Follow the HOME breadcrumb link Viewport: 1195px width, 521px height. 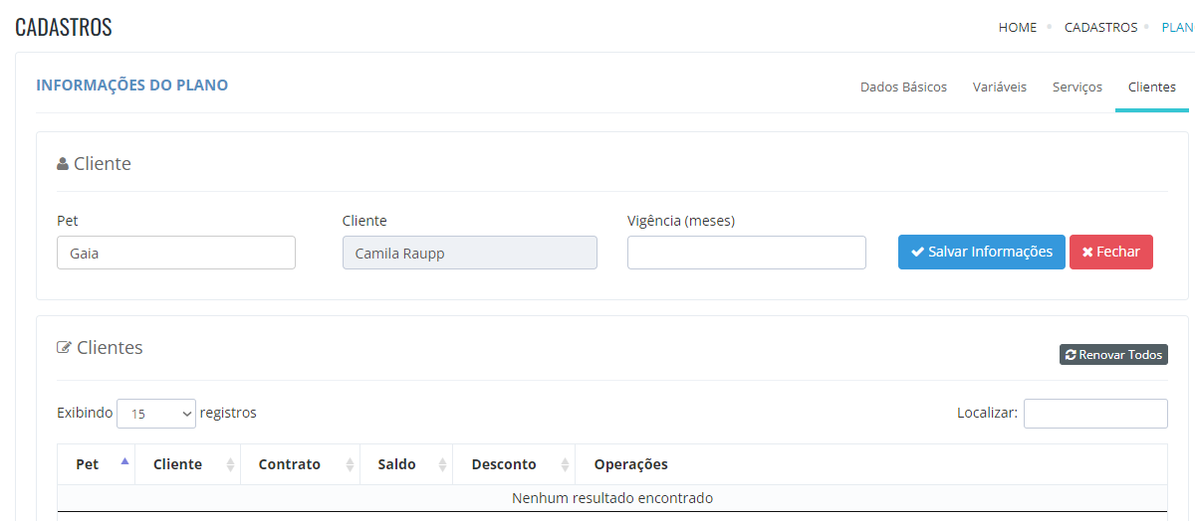click(x=1018, y=27)
